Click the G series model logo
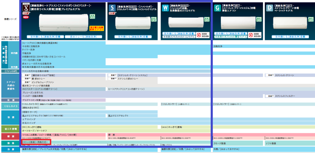The image size is (315, 153). tap(217, 8)
